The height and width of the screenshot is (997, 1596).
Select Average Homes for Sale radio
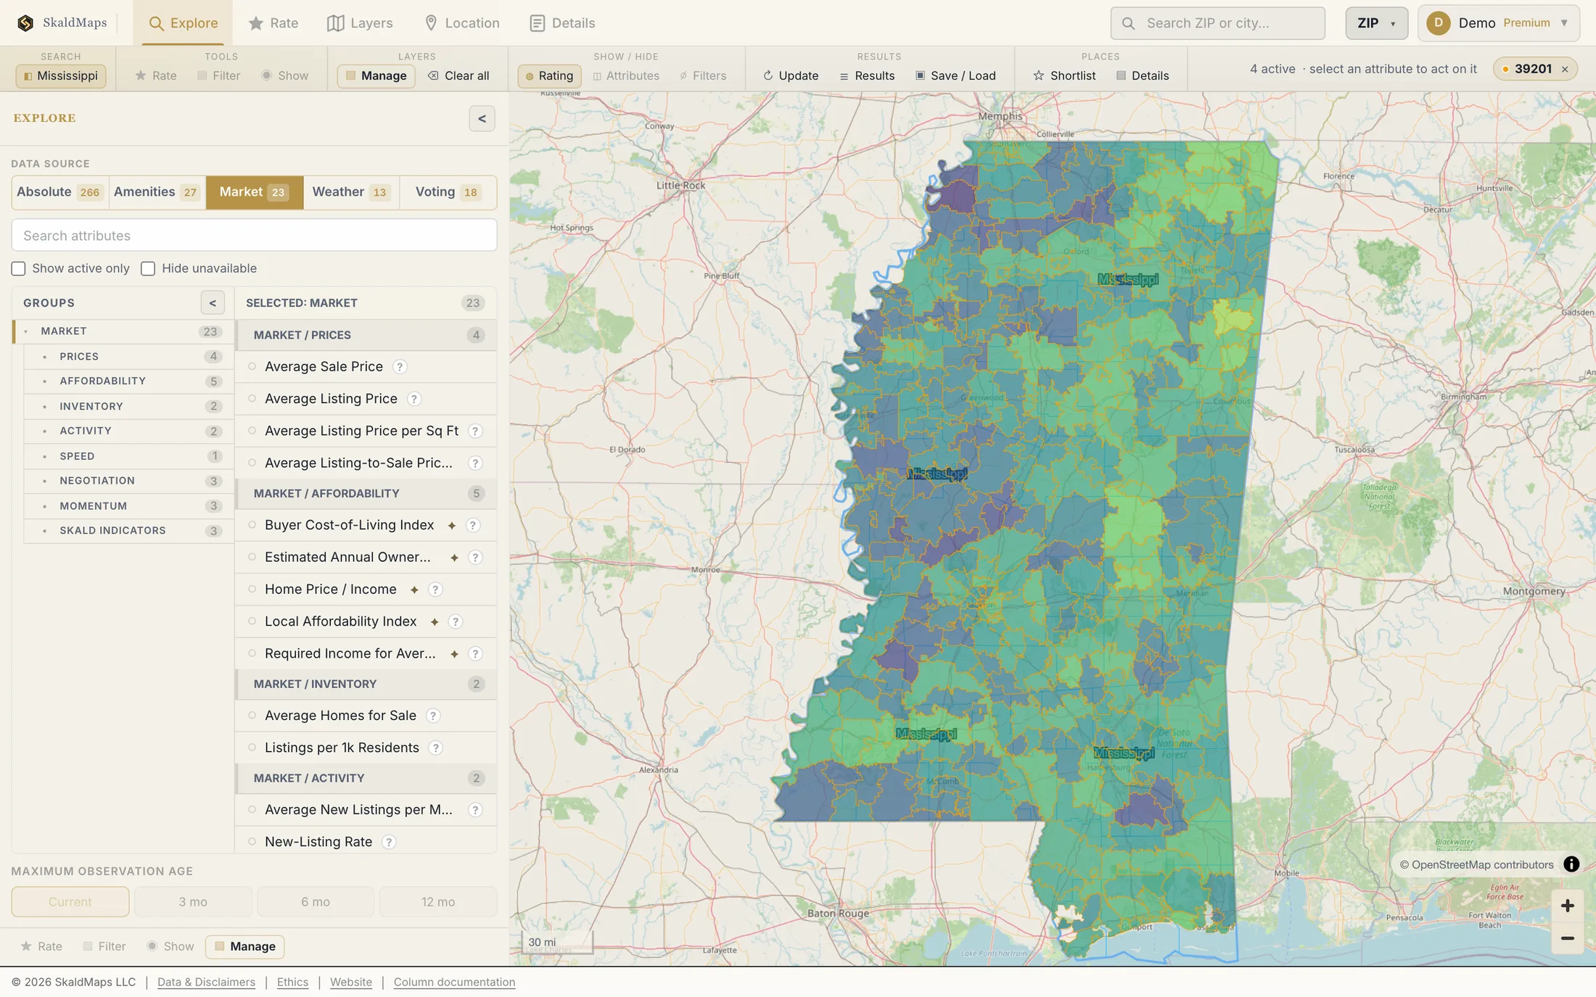[252, 716]
